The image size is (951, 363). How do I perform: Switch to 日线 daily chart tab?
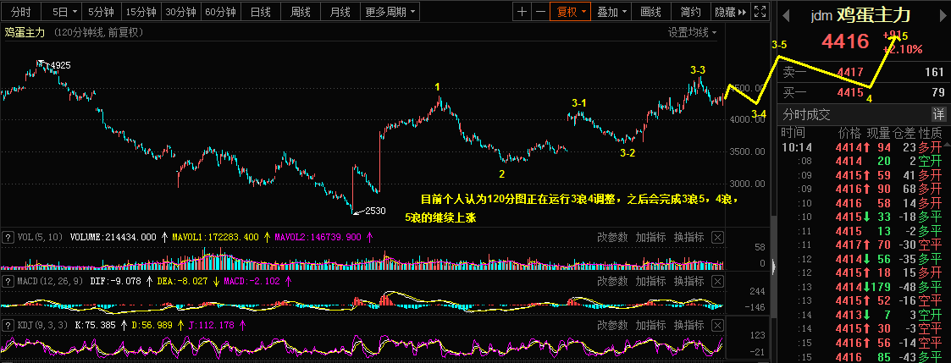[261, 12]
